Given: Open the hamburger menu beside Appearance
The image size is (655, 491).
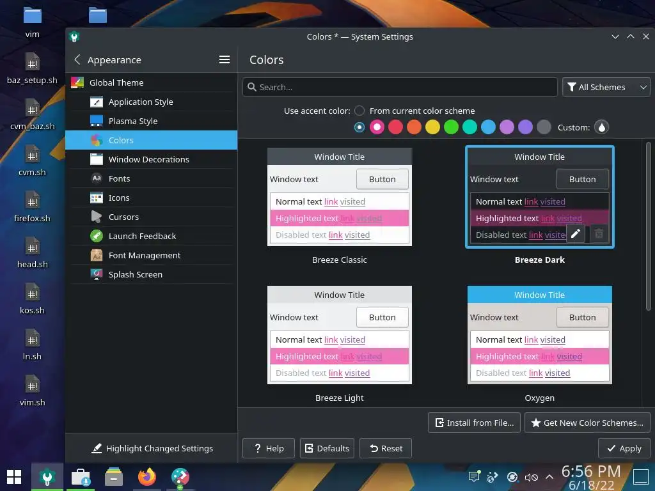Looking at the screenshot, I should (225, 59).
